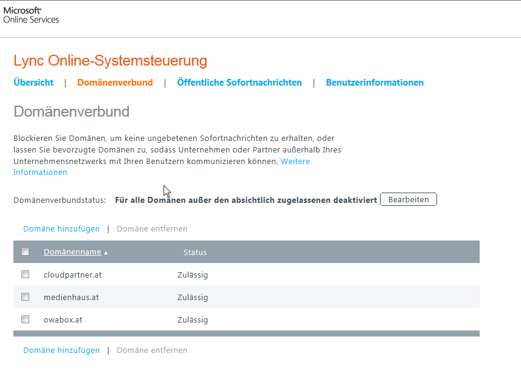This screenshot has width=521, height=376.
Task: Select the medienhaus.at domain name
Action: click(x=71, y=298)
